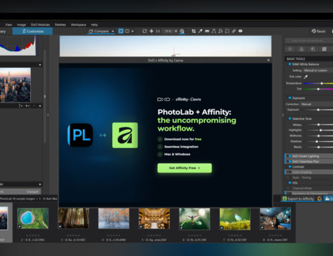Open the Palettes menu

click(x=60, y=25)
